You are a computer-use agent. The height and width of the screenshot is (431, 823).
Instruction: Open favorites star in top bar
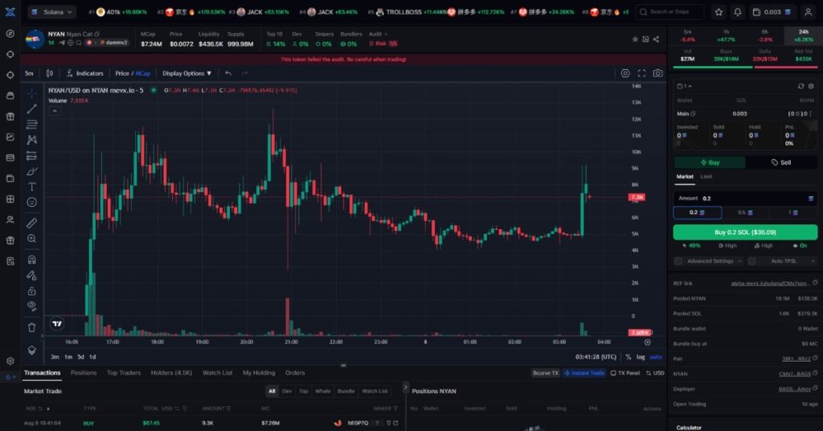point(719,11)
